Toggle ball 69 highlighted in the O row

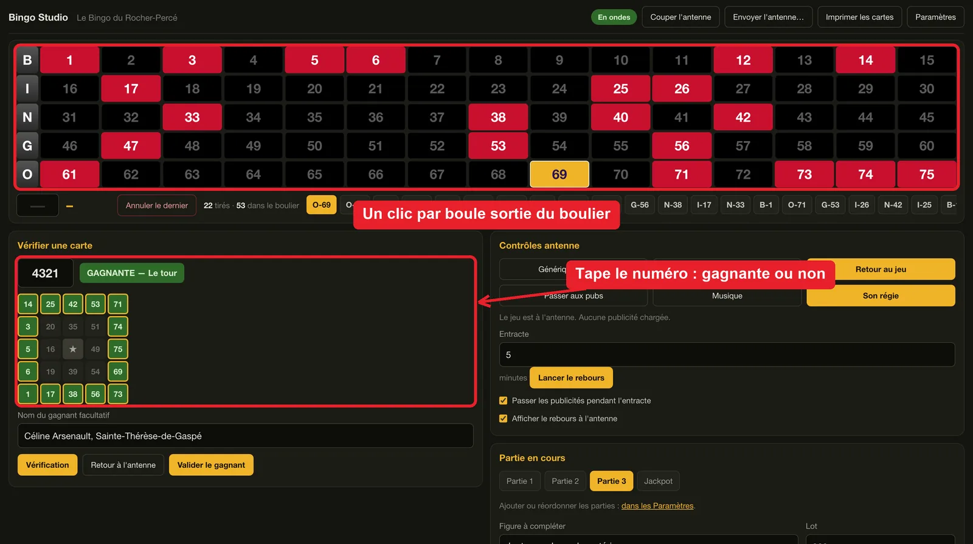[x=559, y=174]
